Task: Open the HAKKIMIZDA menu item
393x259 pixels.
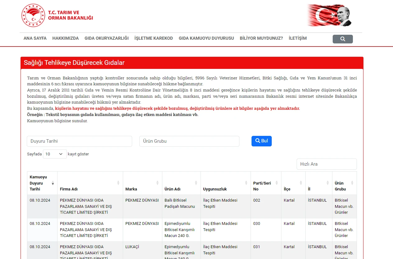Action: [66, 38]
